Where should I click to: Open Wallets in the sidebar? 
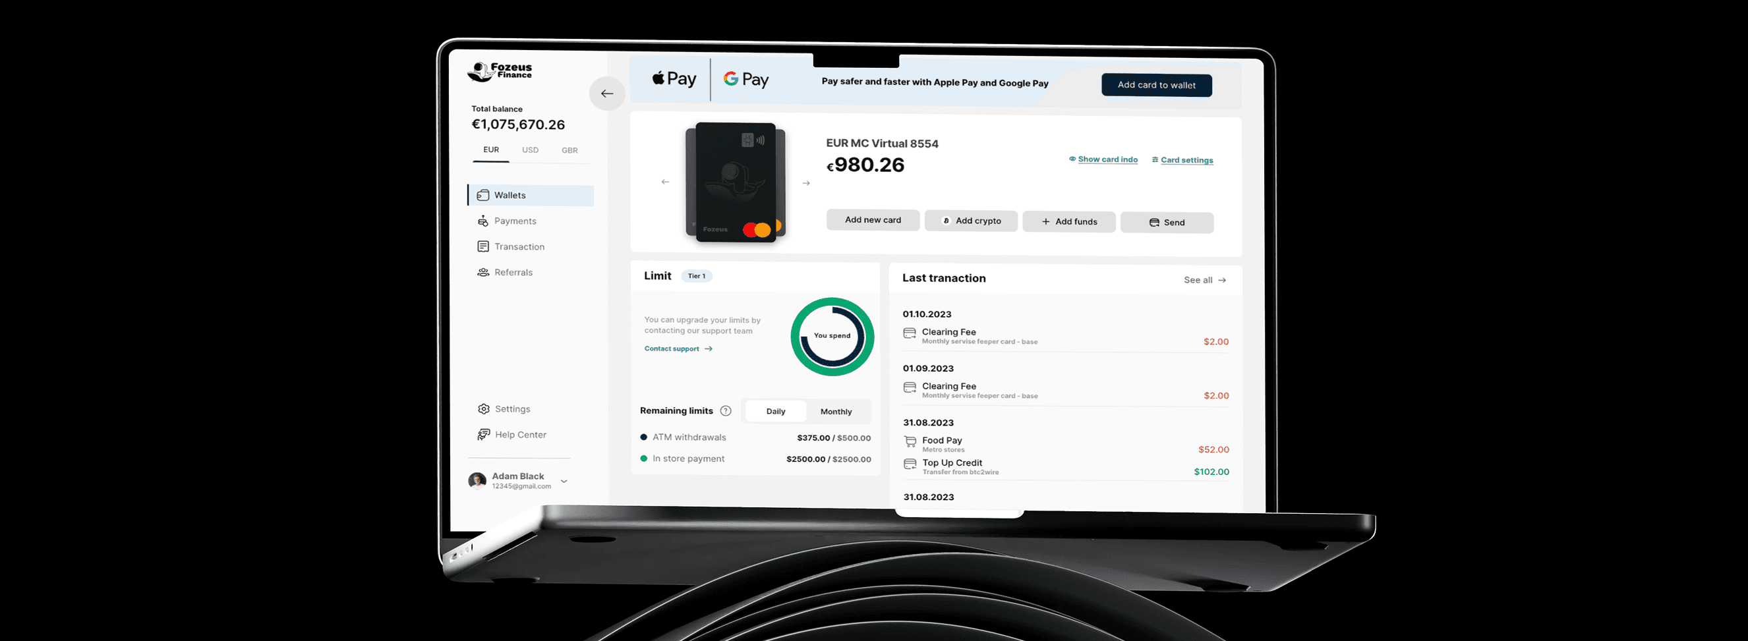531,196
